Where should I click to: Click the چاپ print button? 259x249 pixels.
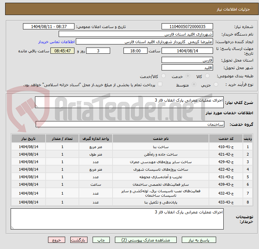coord(101,240)
